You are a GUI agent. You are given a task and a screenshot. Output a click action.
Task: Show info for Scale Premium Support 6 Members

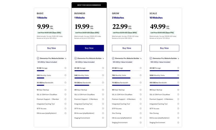click(x=178, y=99)
